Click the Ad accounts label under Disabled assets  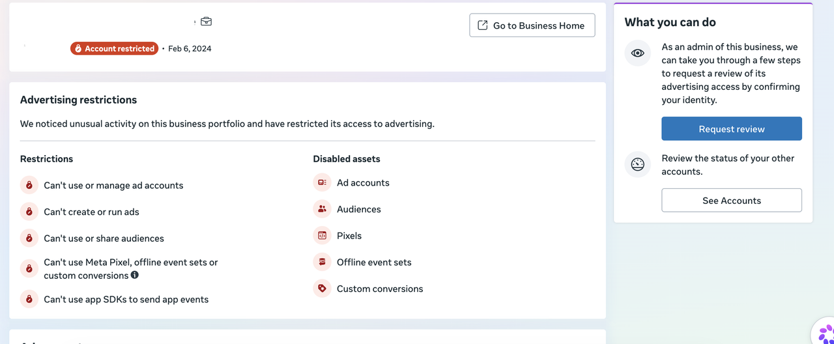tap(363, 183)
